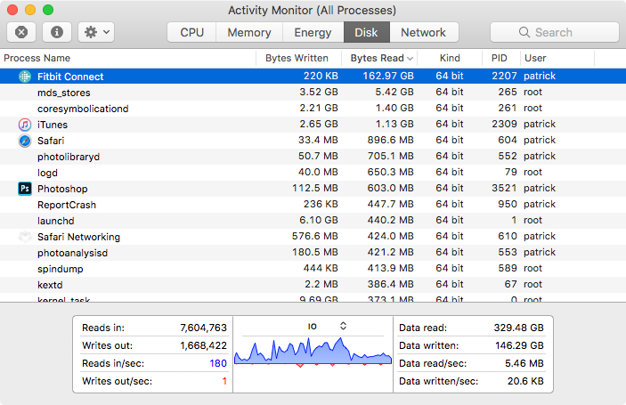Screen dimensions: 626x405
Task: Select the launchd process row
Action: click(313, 220)
